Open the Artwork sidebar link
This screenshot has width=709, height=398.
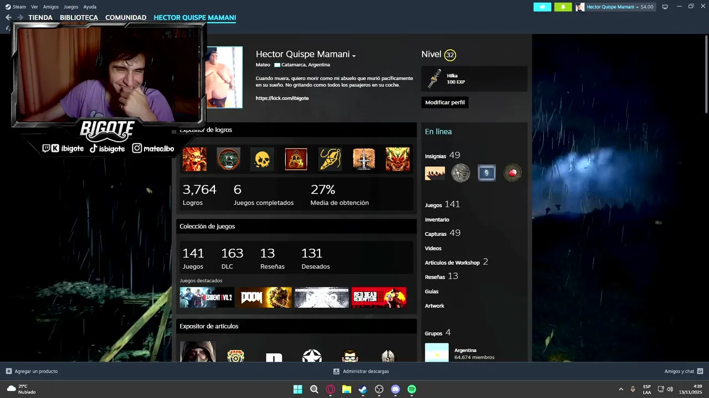coord(434,306)
